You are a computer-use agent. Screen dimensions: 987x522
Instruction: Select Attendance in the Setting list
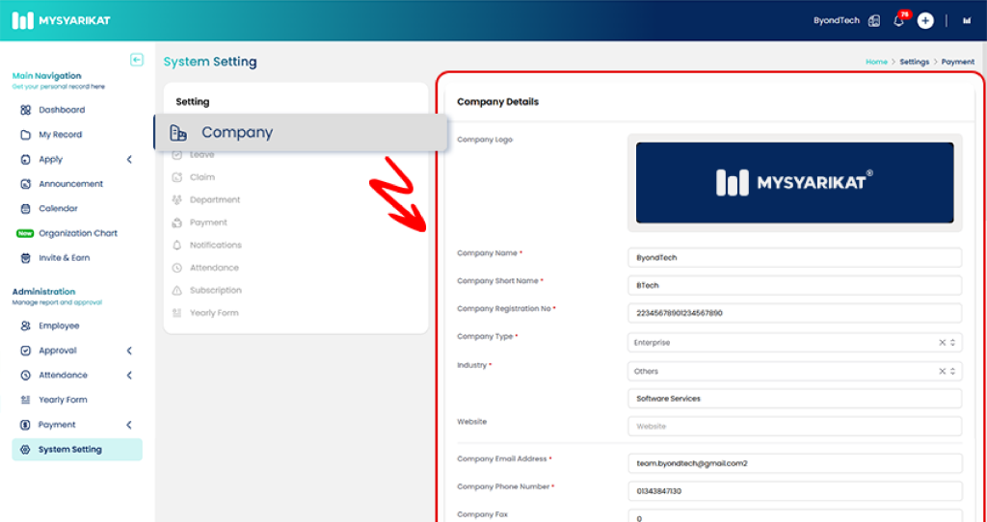(214, 268)
